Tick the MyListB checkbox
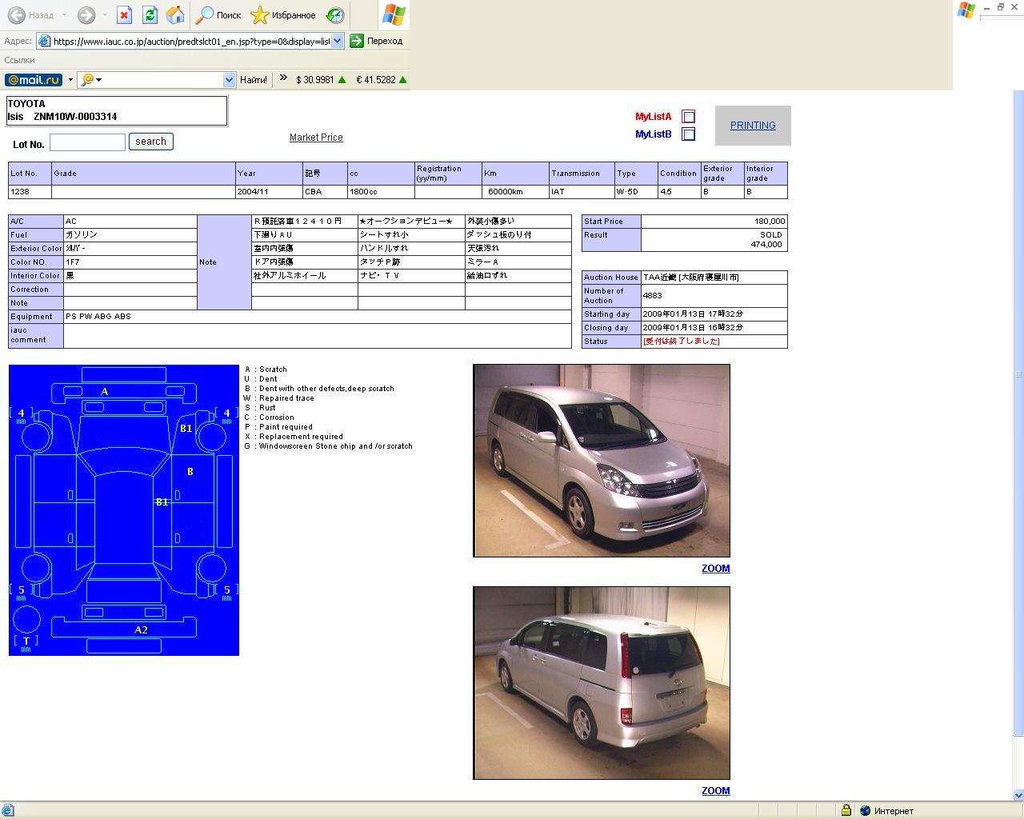Screen dimensions: 1024x819 coord(688,134)
